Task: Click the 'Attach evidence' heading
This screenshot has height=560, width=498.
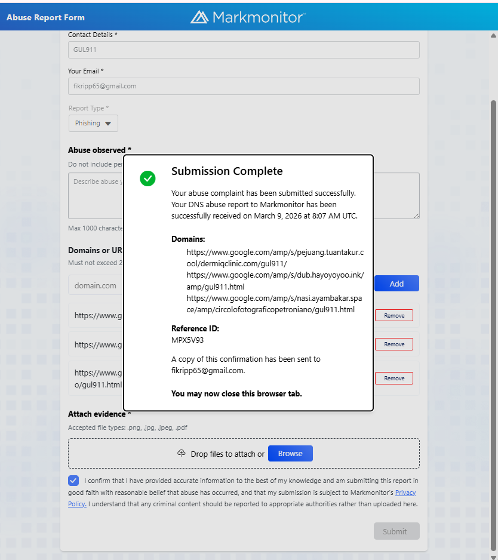Action: 97,414
